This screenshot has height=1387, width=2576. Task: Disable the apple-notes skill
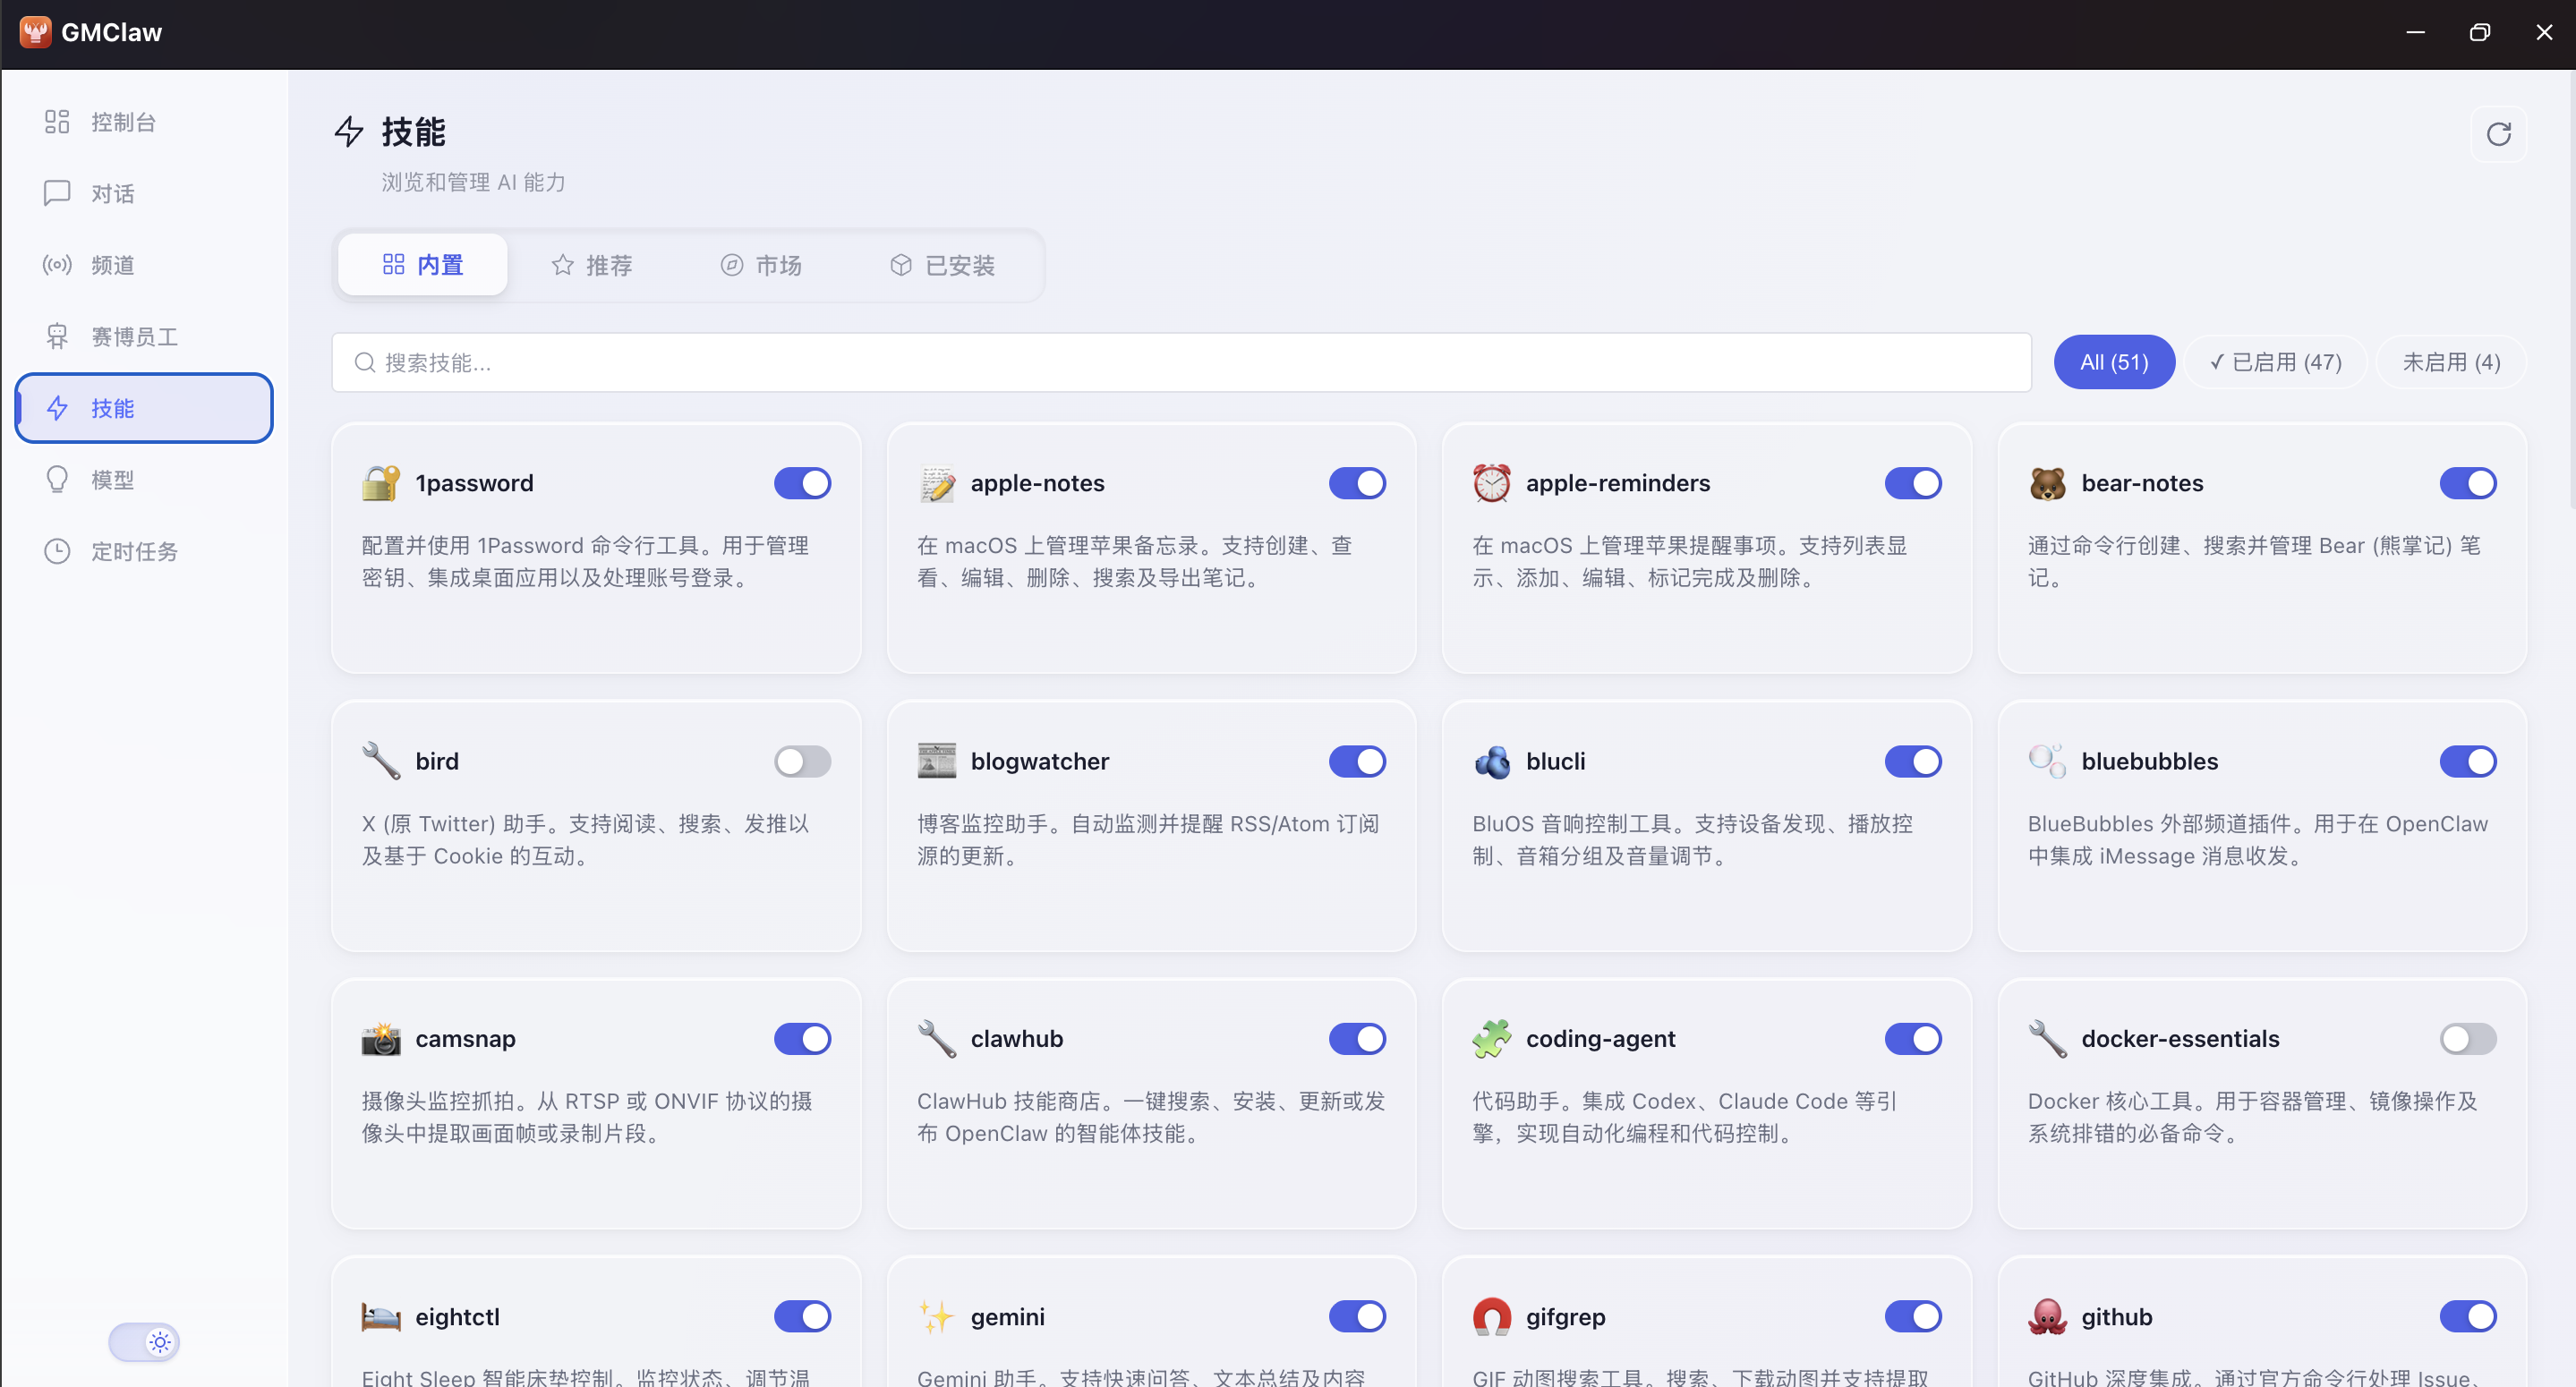pyautogui.click(x=1356, y=483)
